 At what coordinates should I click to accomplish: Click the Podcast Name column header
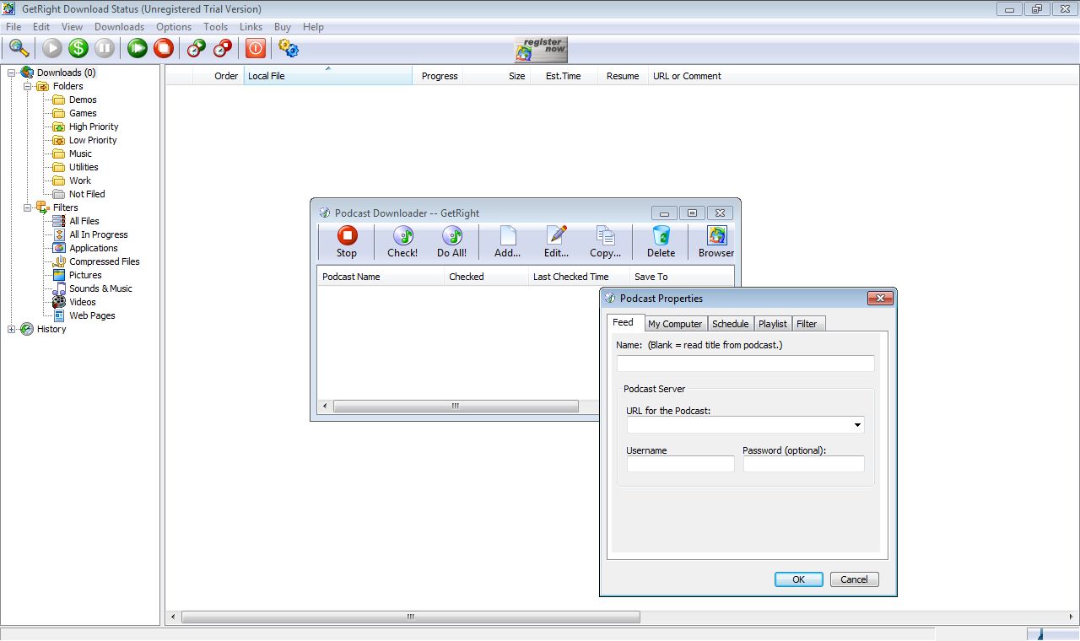tap(381, 277)
